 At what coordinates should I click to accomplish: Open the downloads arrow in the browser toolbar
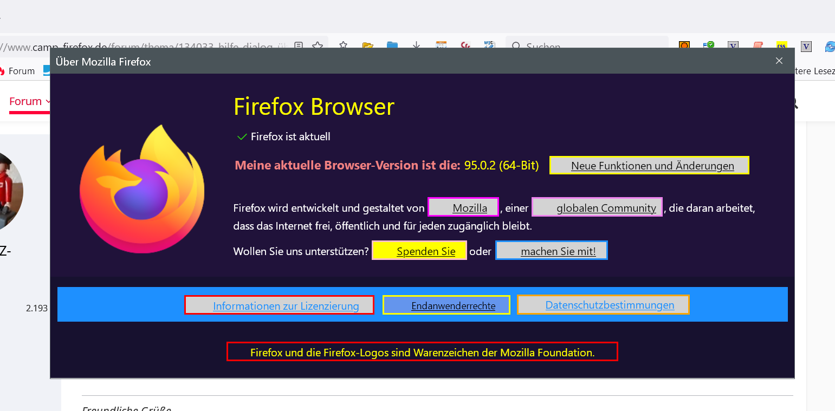pos(416,45)
